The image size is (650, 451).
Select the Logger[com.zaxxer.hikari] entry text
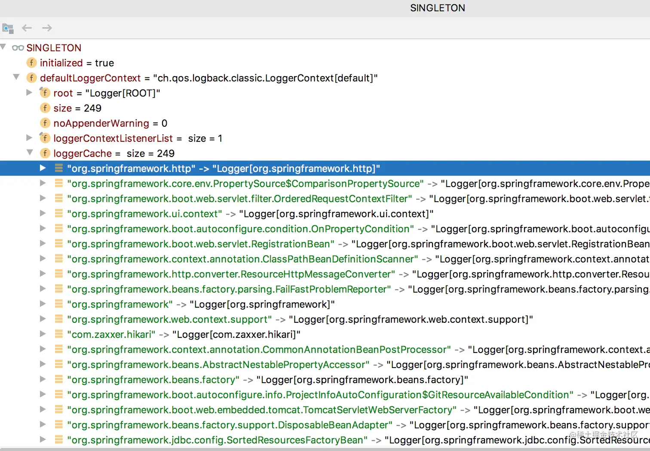[184, 334]
